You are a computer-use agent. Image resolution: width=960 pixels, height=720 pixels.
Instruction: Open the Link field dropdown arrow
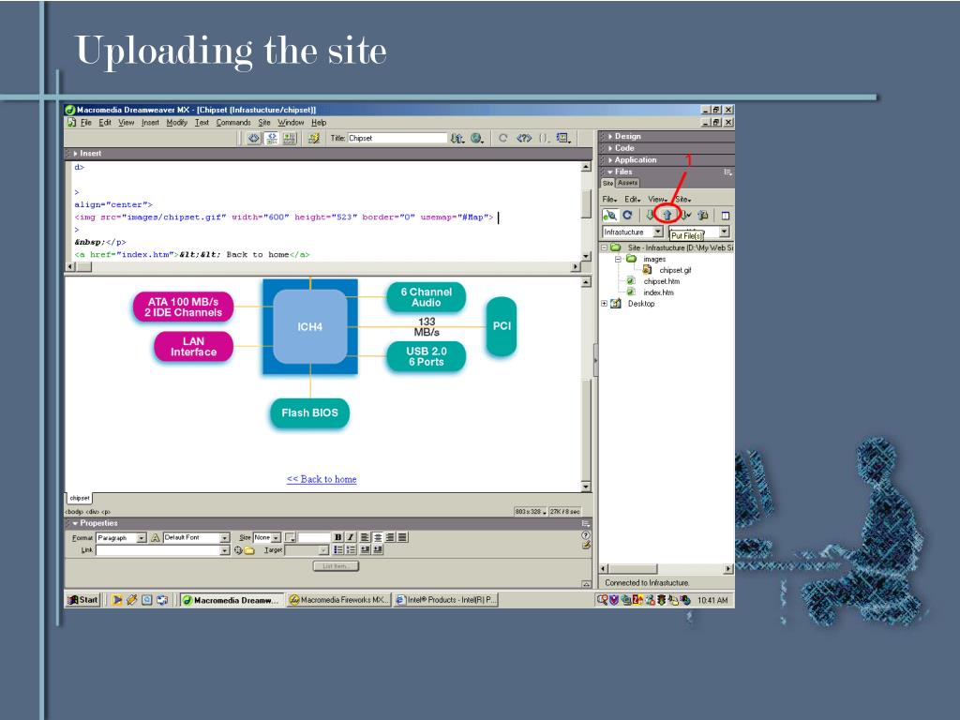point(224,550)
